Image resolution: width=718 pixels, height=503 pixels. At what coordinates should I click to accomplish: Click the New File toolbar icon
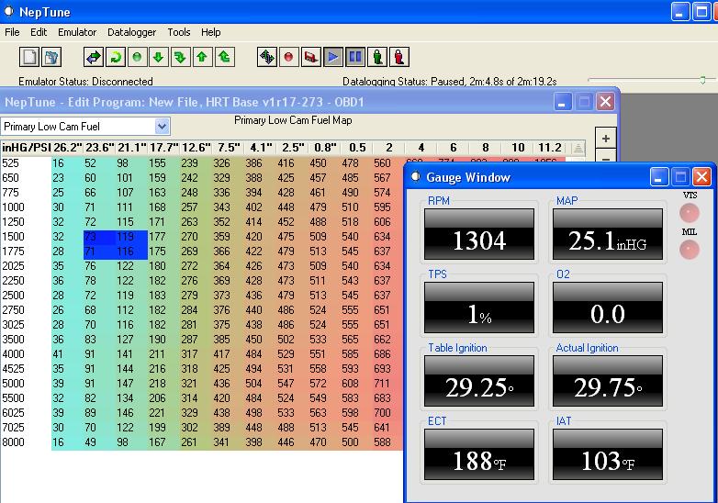click(x=29, y=57)
